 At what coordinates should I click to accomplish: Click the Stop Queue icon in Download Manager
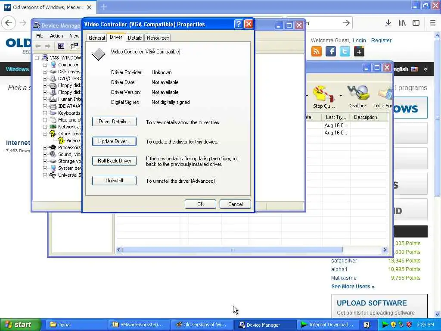tap(324, 97)
